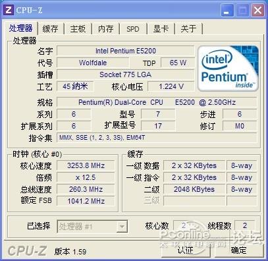This screenshot has height=261, width=268.
Task: Click the 确定 button
Action: (239, 250)
